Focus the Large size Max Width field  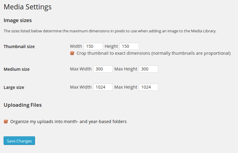(x=103, y=87)
